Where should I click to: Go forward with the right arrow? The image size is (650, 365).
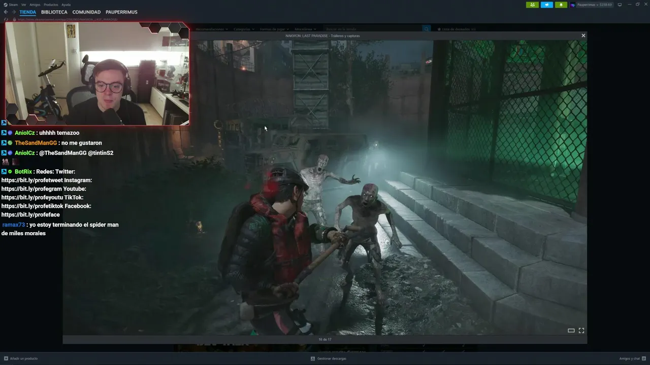pyautogui.click(x=14, y=12)
